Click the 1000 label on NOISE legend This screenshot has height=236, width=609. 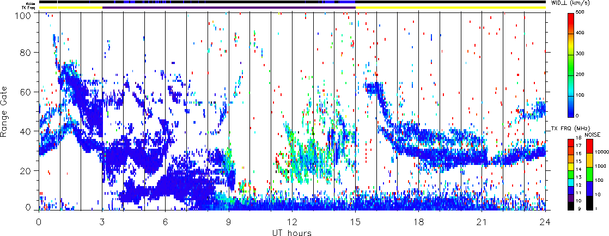tap(600, 166)
